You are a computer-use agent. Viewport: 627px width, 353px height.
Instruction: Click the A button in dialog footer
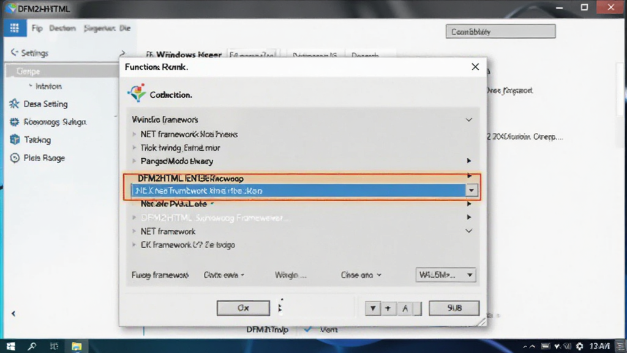tap(405, 309)
